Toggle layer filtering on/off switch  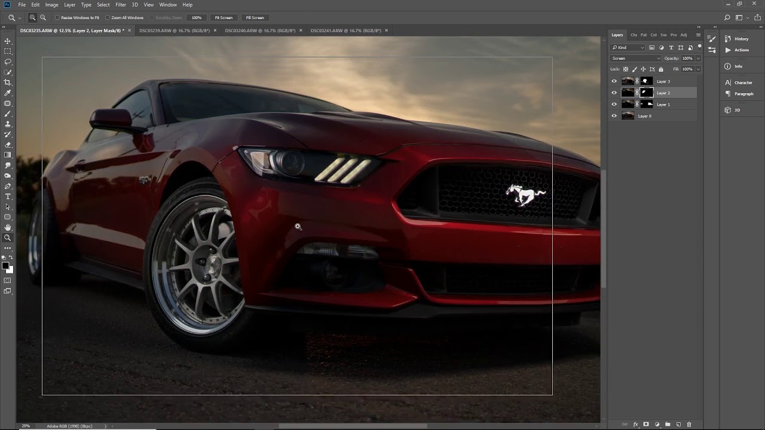click(x=699, y=47)
